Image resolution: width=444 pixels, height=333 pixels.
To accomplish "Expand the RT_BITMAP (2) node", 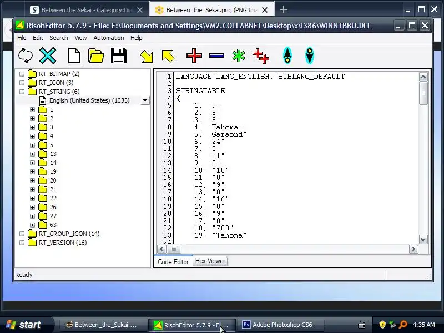I will [22, 74].
